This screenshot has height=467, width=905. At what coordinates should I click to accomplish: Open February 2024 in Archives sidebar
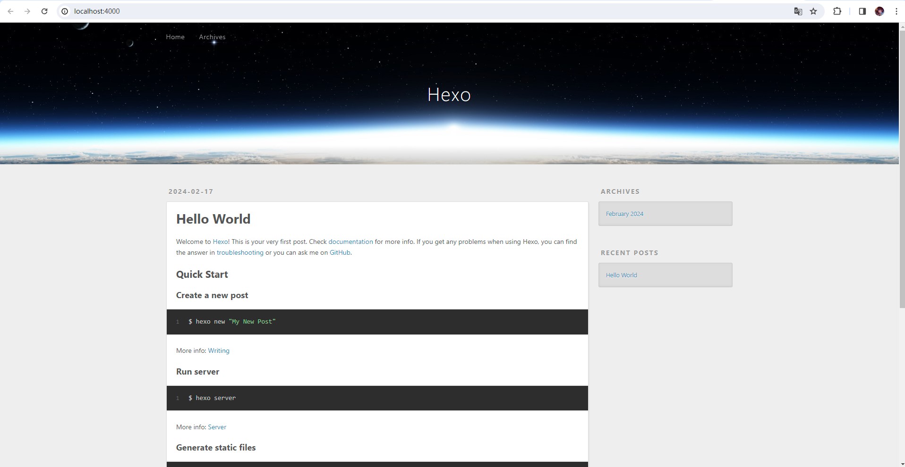624,214
